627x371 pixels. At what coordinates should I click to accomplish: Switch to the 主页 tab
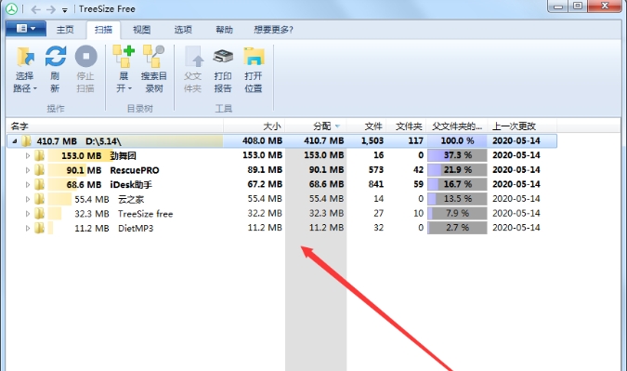coord(65,30)
